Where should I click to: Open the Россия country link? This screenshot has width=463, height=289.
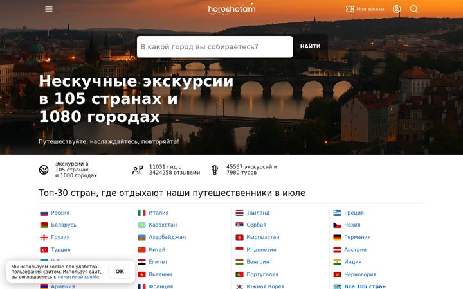[x=60, y=213]
